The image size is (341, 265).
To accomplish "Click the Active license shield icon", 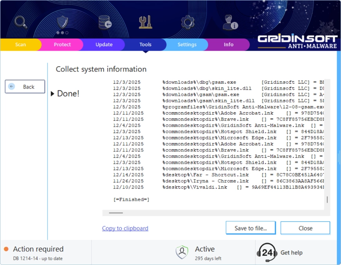I will [x=182, y=251].
